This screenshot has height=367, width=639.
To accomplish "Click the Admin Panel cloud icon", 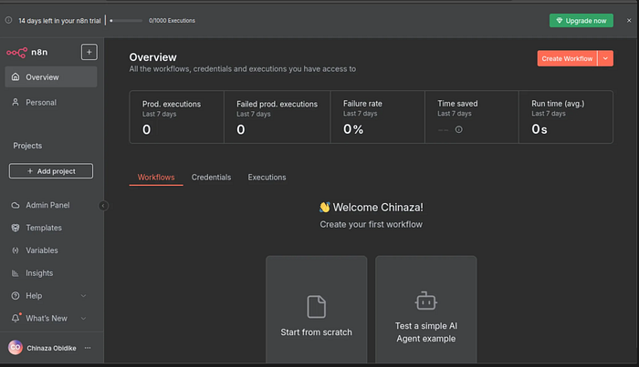I will (16, 205).
